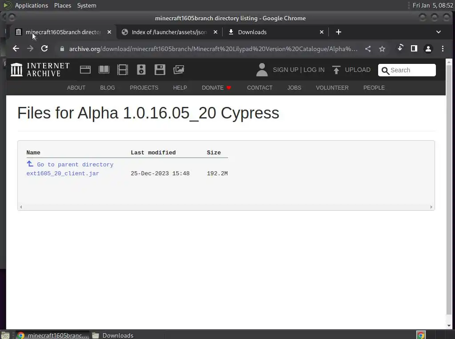Open Chrome downloads toolbar icon
Viewport: 455px width, 339px height.
point(400,48)
